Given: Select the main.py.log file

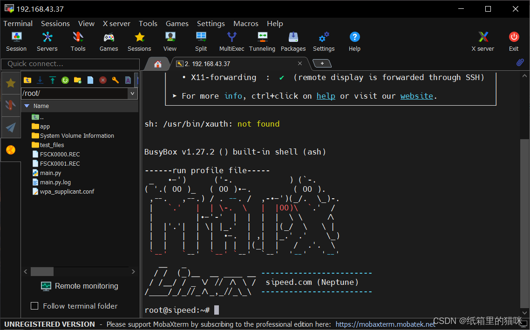Looking at the screenshot, I should 51,182.
